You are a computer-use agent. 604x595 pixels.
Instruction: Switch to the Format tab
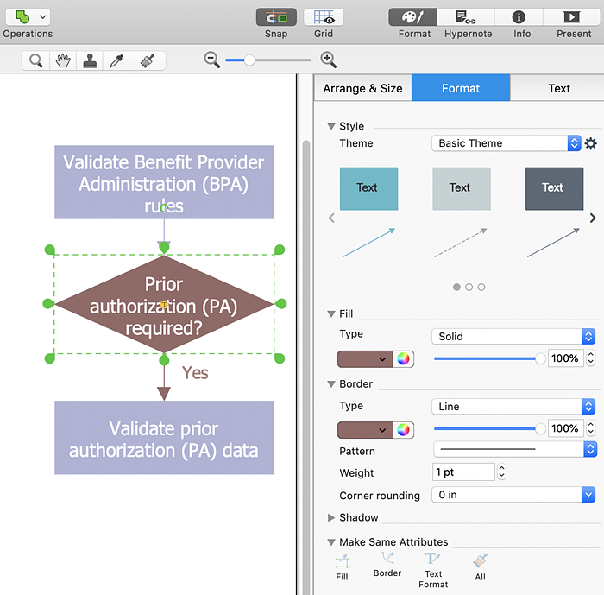(461, 88)
